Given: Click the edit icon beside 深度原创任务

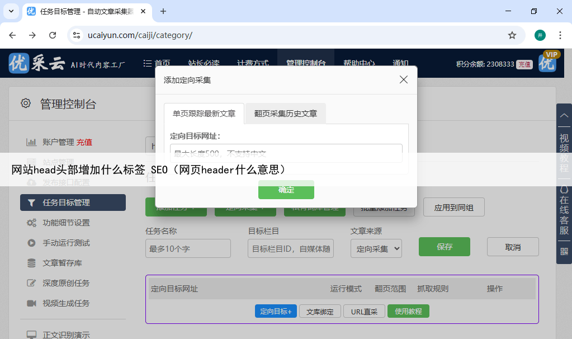Looking at the screenshot, I should [x=31, y=283].
